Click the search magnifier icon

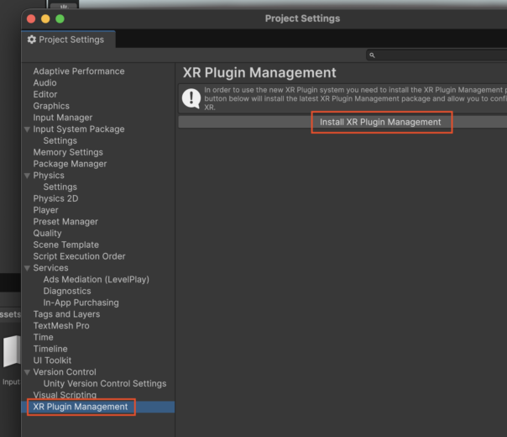tap(374, 55)
